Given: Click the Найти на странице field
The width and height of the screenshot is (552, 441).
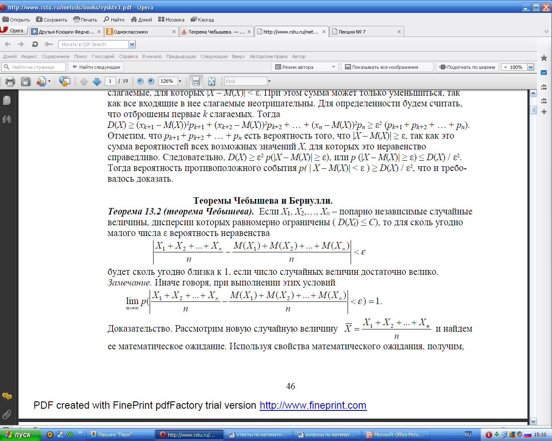Looking at the screenshot, I should pos(34,67).
